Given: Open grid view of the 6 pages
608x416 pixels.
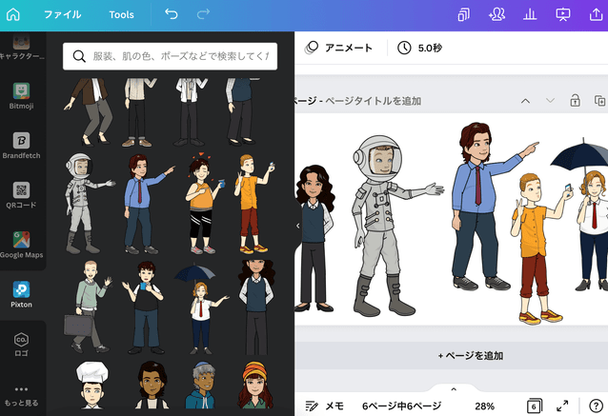Looking at the screenshot, I should point(535,406).
